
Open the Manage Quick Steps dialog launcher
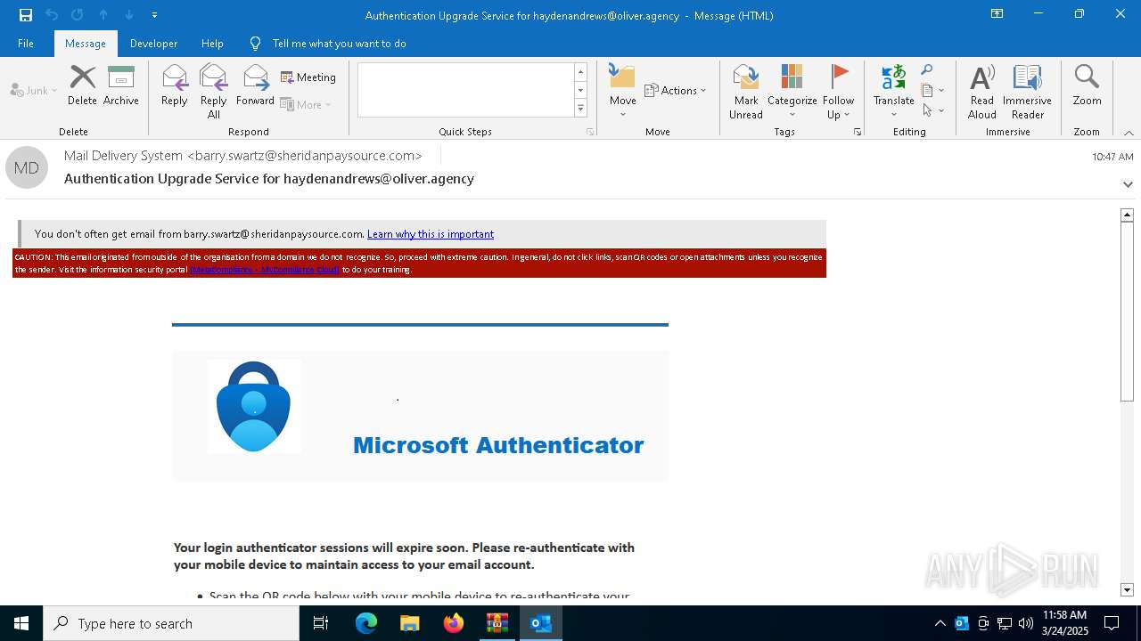(590, 132)
